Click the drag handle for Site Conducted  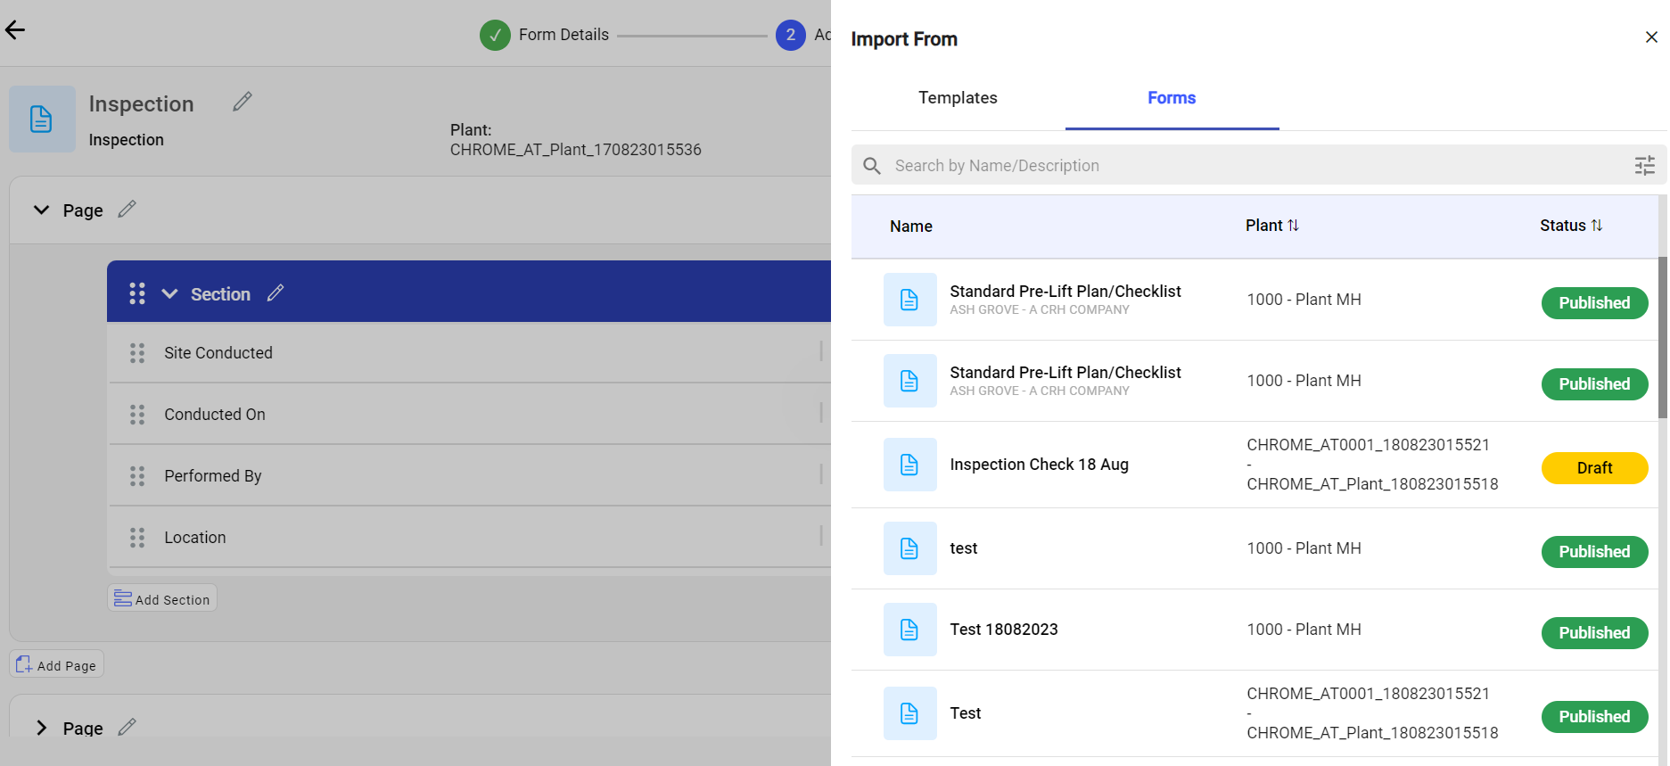tap(137, 353)
